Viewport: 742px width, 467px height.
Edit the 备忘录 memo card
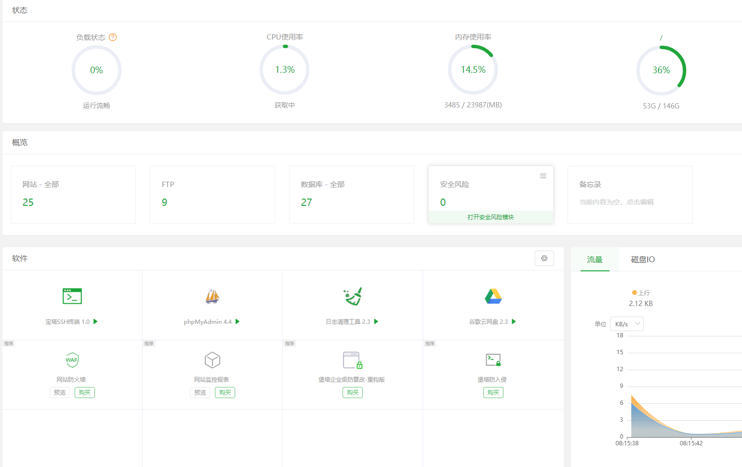(630, 195)
